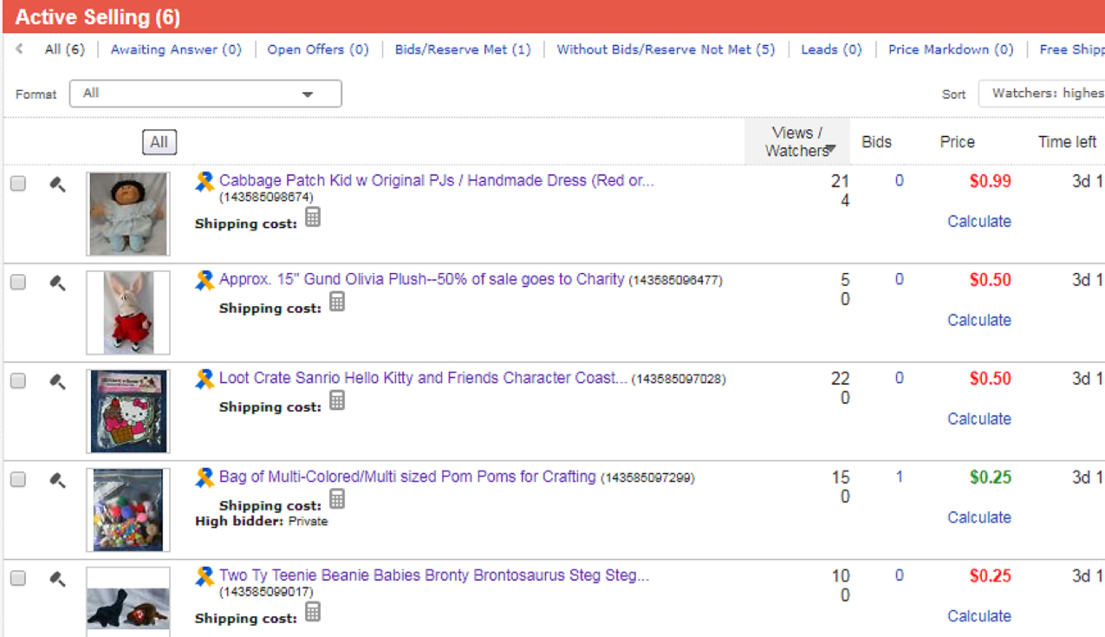
Task: Click Calculate link for Ty Teenie Beanie Babies
Action: [979, 616]
